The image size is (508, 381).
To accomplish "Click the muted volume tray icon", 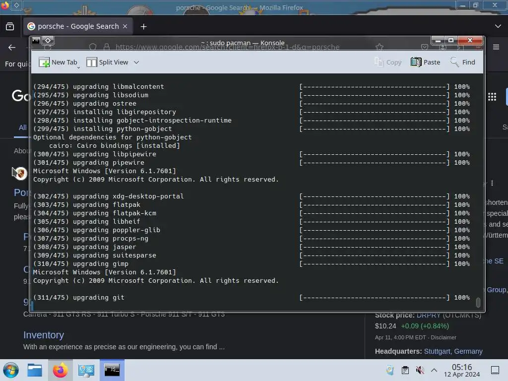I will pyautogui.click(x=420, y=370).
